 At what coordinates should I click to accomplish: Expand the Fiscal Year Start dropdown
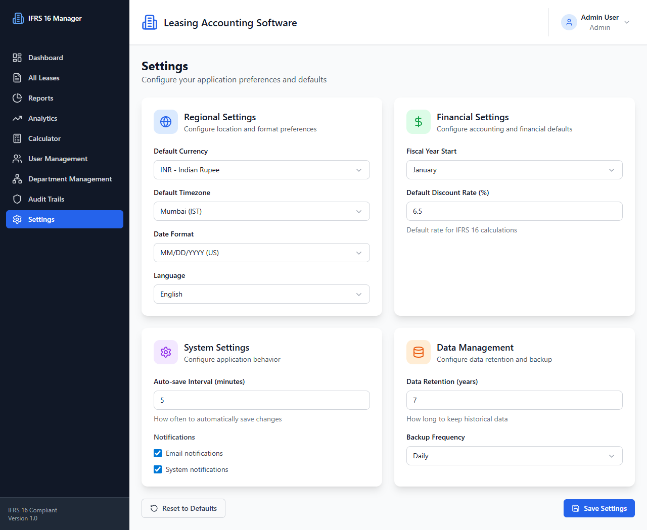coord(515,170)
